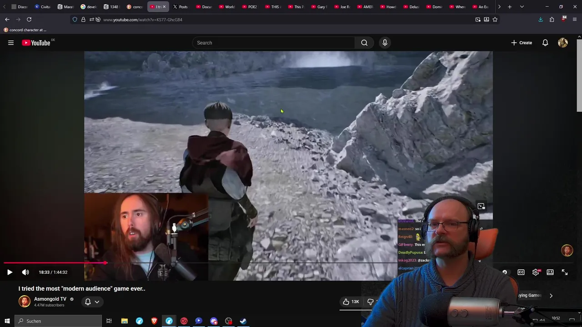Open the YouTube guide hamburger menu
Viewport: 582px width, 327px height.
[11, 43]
